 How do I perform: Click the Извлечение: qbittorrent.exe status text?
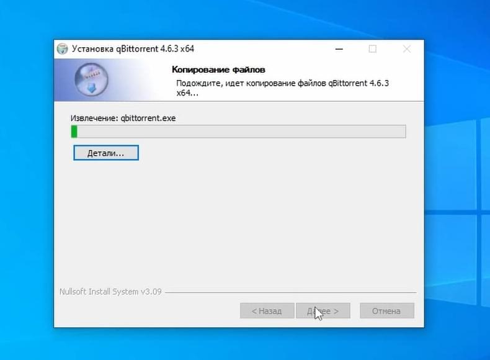tap(123, 118)
